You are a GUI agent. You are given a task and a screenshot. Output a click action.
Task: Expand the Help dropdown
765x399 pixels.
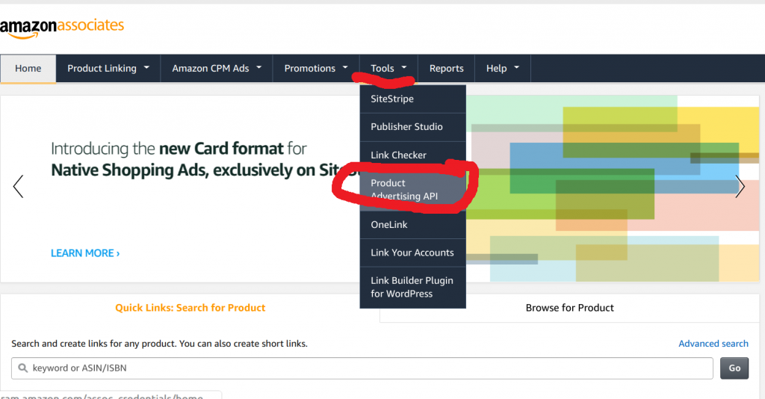(503, 69)
